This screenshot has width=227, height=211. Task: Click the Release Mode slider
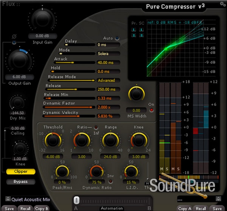(x=72, y=80)
